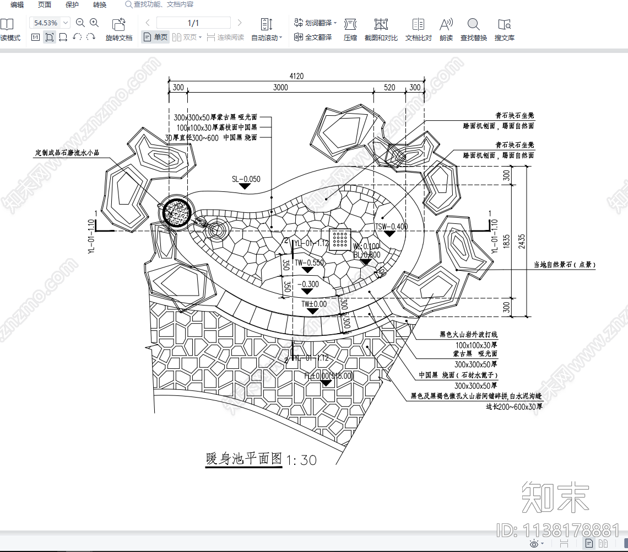Open the 保护 menu

[x=72, y=4]
